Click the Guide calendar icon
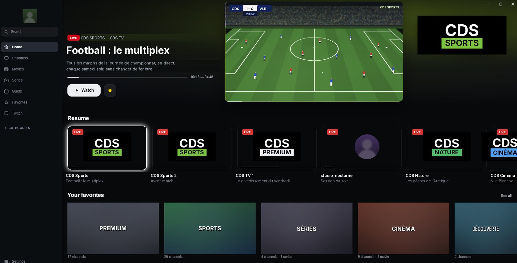 tap(6, 91)
